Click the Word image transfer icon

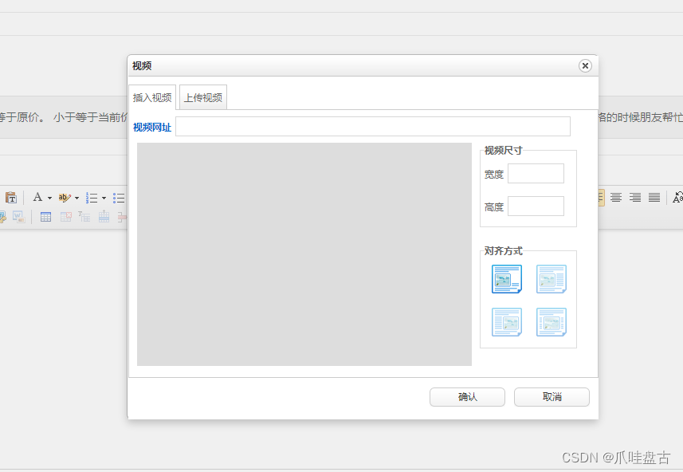(x=19, y=217)
